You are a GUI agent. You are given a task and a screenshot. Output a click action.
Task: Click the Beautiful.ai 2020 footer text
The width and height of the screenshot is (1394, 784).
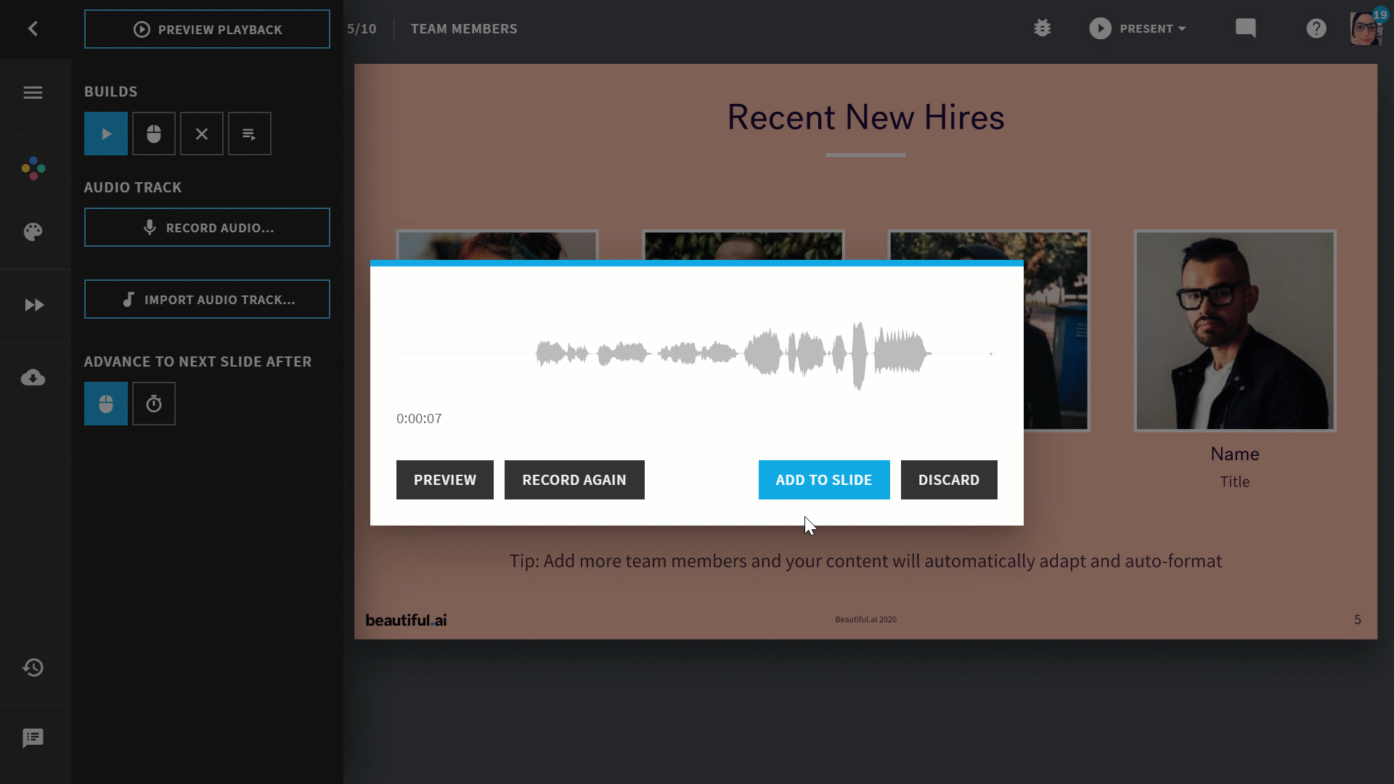(x=865, y=619)
